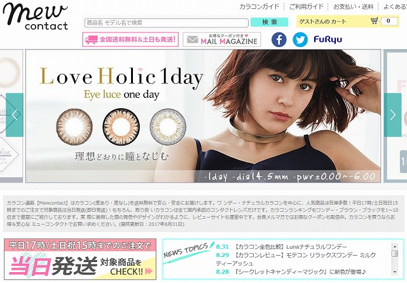Image resolution: width=407 pixels, height=283 pixels.
Task: Click the FuRyu brand logo
Action: 328,39
